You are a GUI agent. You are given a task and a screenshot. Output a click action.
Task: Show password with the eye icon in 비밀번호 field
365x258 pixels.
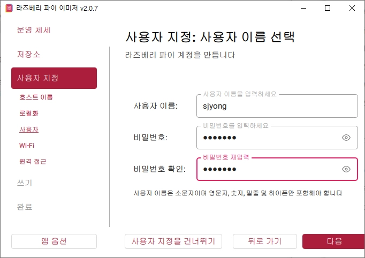(x=346, y=138)
